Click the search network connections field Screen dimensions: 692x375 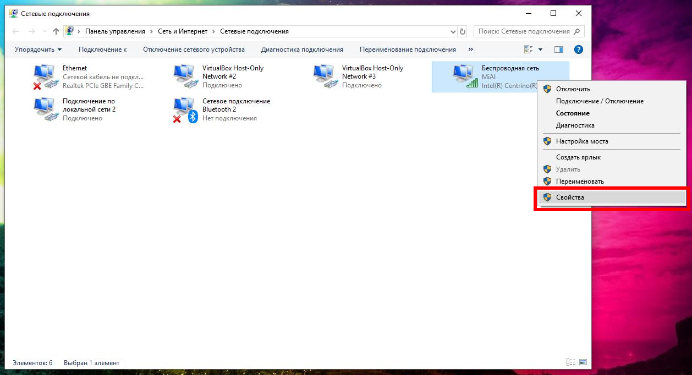524,32
